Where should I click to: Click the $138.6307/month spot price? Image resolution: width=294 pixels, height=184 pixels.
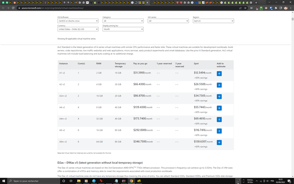pyautogui.click(x=203, y=141)
